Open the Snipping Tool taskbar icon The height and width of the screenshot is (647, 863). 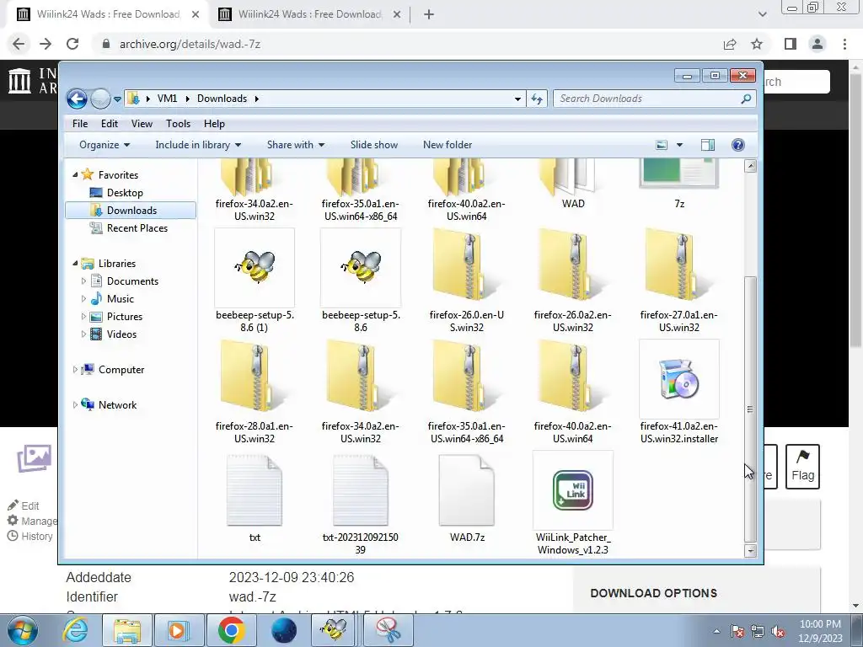(389, 630)
